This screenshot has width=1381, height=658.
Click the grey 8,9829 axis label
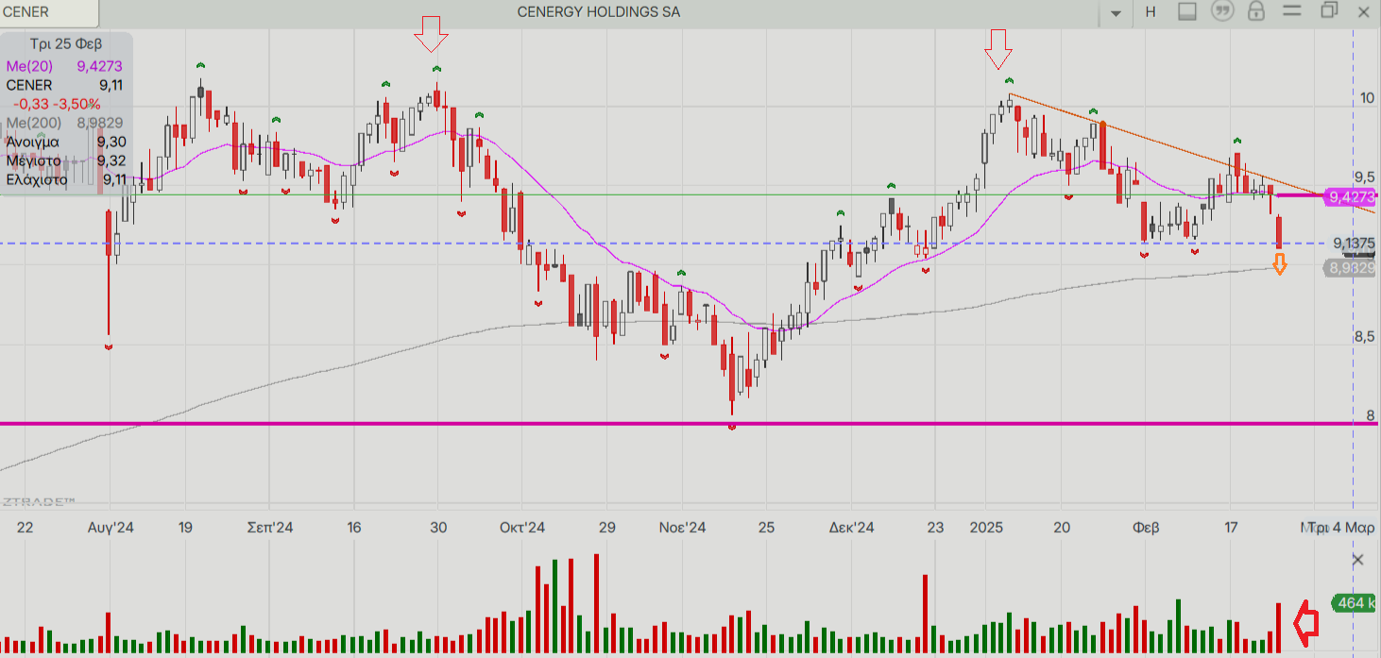[1351, 268]
